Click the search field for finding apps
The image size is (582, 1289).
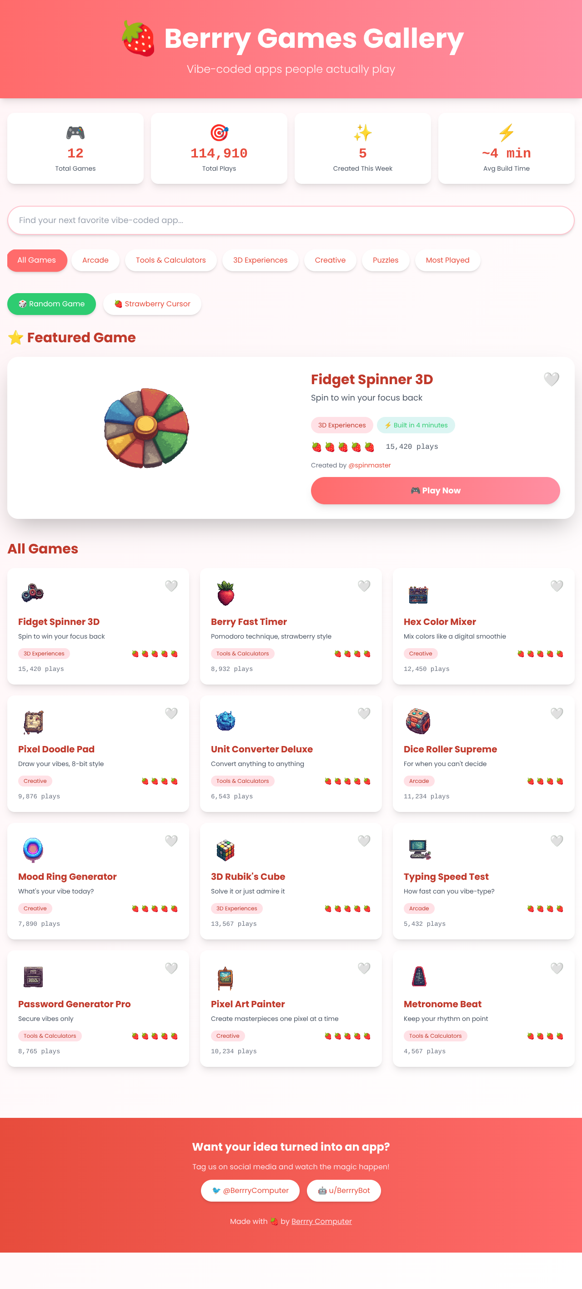[291, 220]
